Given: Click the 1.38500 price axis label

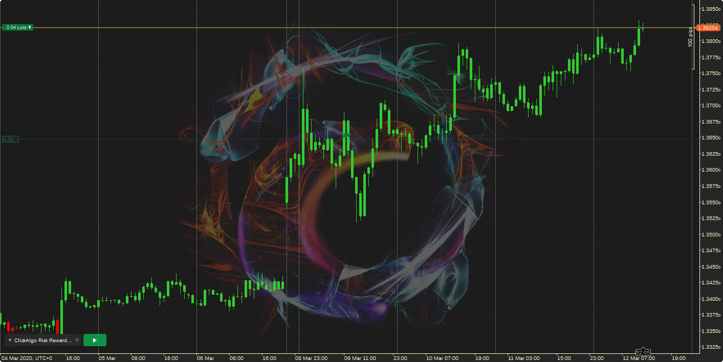Looking at the screenshot, I should [x=711, y=9].
